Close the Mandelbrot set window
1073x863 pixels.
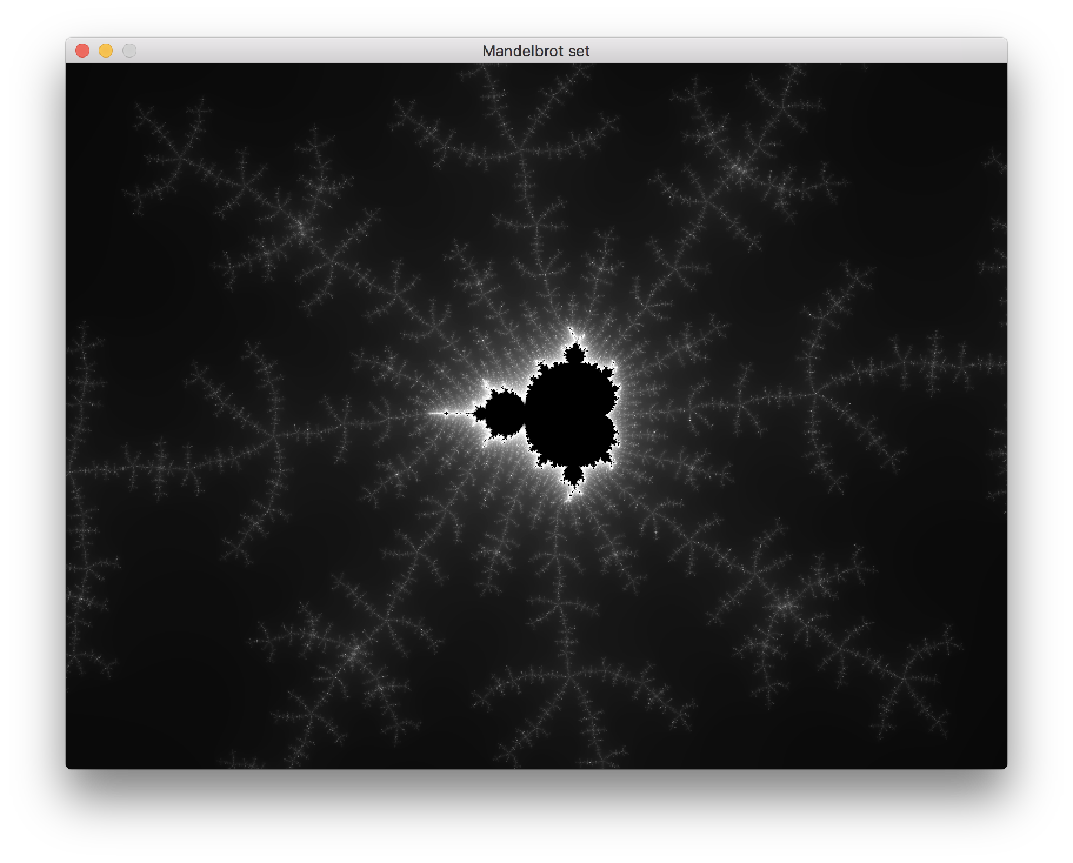click(82, 51)
